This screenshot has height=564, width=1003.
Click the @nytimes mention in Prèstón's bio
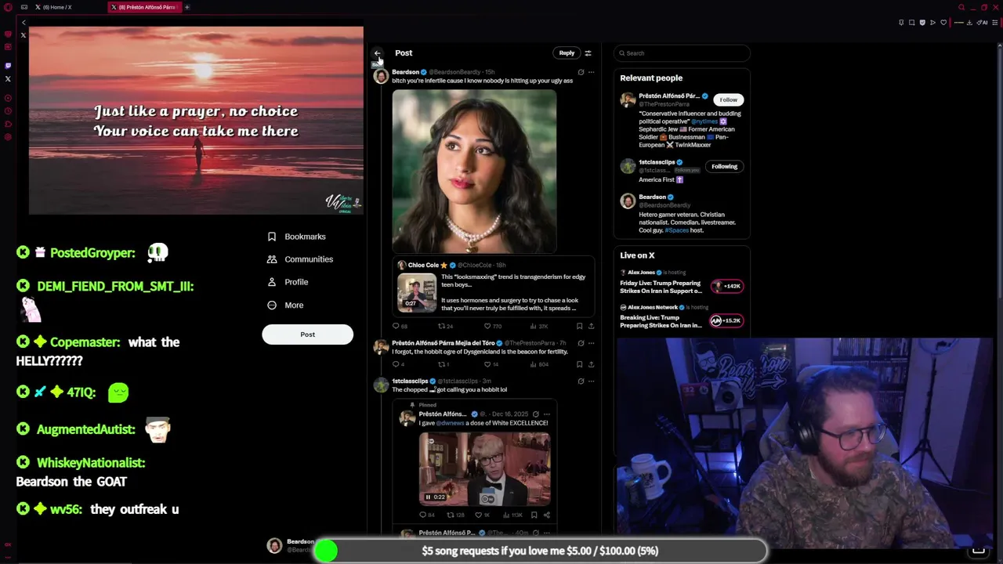point(705,121)
